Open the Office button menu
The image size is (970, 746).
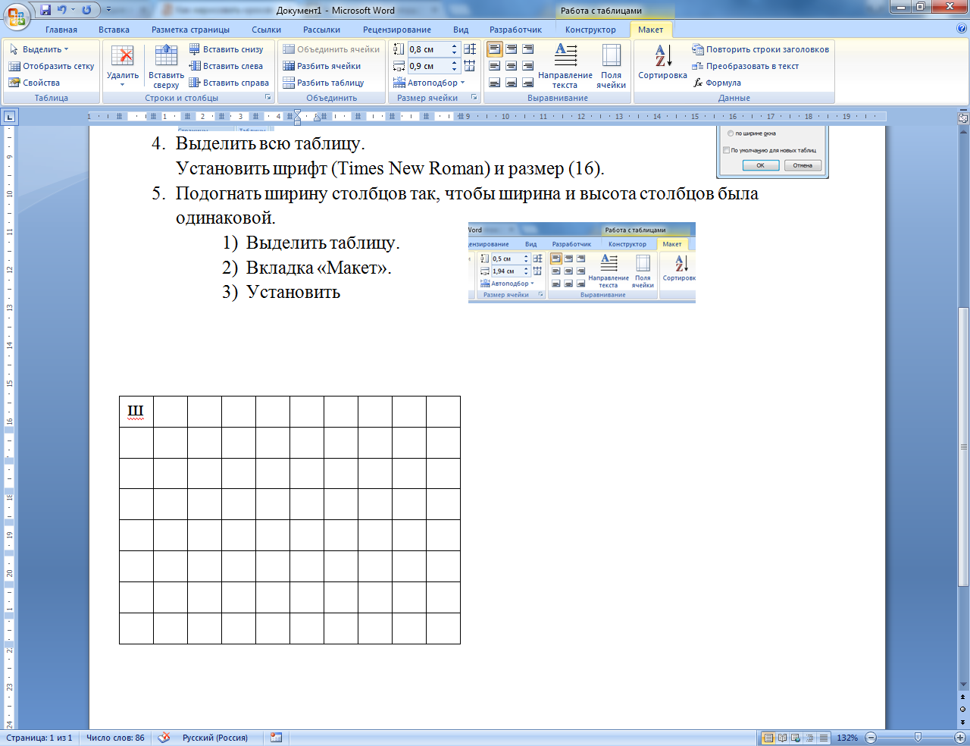pyautogui.click(x=16, y=15)
